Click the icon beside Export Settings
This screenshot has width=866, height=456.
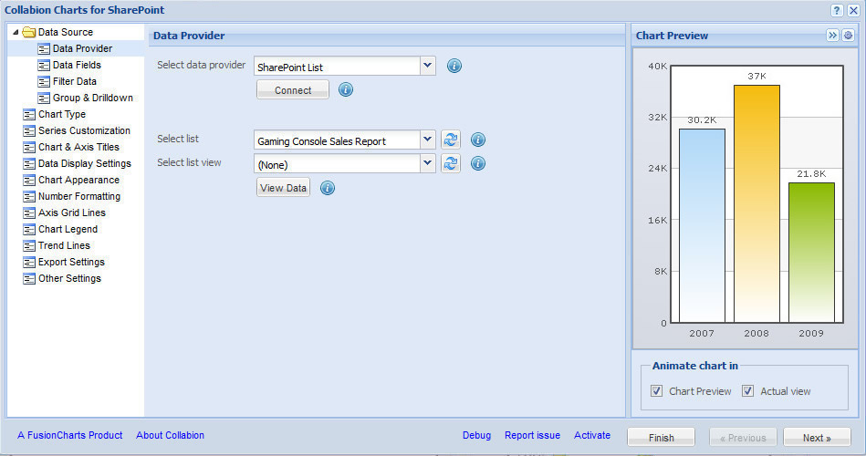point(29,263)
